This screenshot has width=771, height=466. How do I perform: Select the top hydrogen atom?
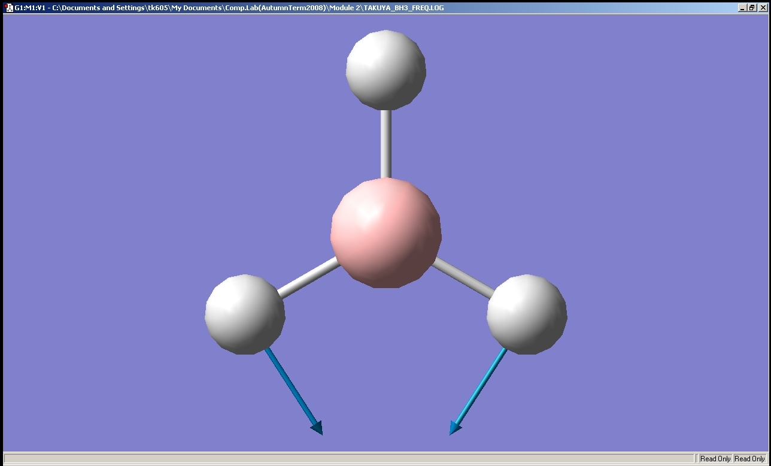[x=386, y=70]
